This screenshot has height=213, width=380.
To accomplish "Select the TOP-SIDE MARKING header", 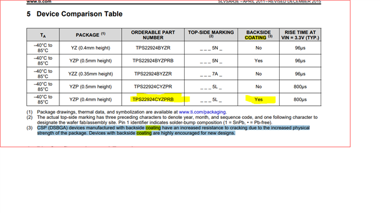I will (x=211, y=34).
